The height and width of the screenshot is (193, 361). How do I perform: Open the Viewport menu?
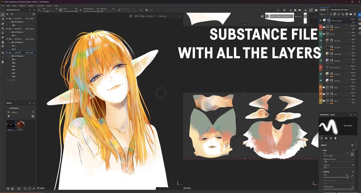31,6
